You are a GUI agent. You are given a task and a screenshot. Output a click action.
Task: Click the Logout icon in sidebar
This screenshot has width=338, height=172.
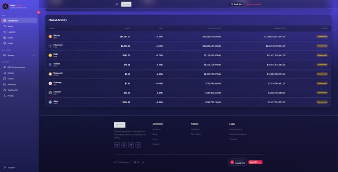point(5,167)
